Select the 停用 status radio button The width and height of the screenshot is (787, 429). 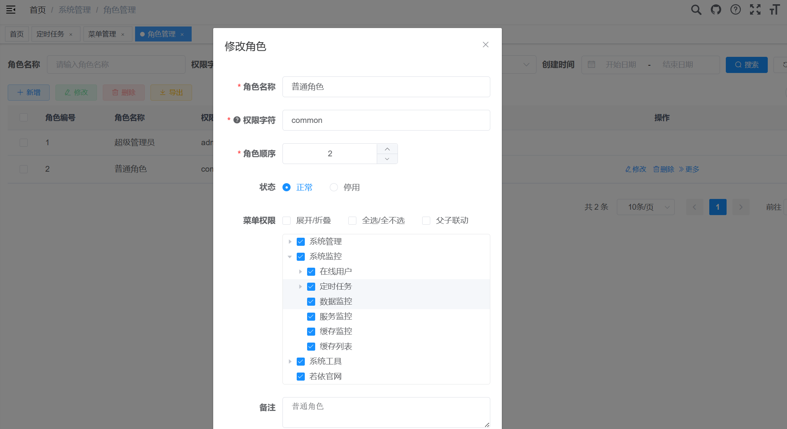(x=334, y=187)
